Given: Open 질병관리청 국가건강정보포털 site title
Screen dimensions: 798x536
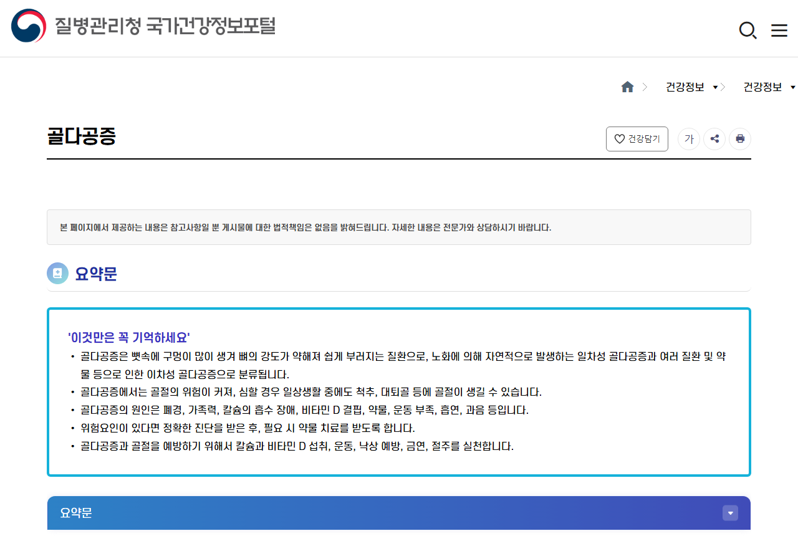Looking at the screenshot, I should (165, 26).
